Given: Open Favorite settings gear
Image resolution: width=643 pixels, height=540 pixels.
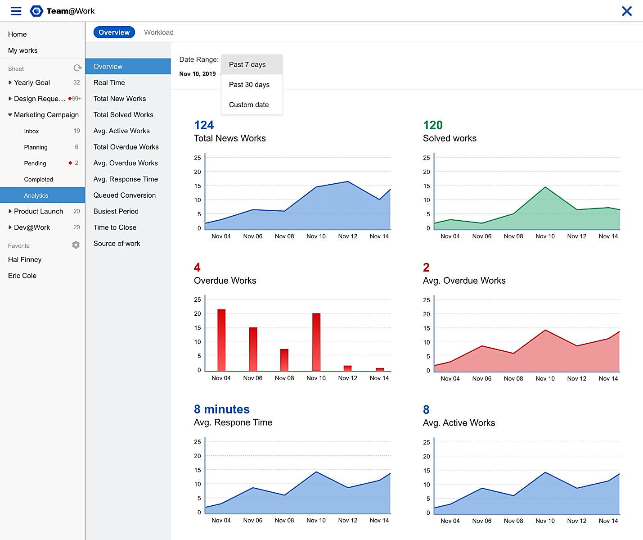Looking at the screenshot, I should pos(76,245).
